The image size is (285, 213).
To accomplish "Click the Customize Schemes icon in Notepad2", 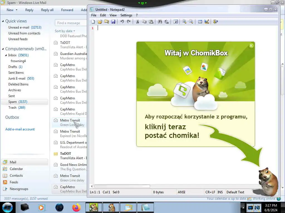I will (x=207, y=22).
